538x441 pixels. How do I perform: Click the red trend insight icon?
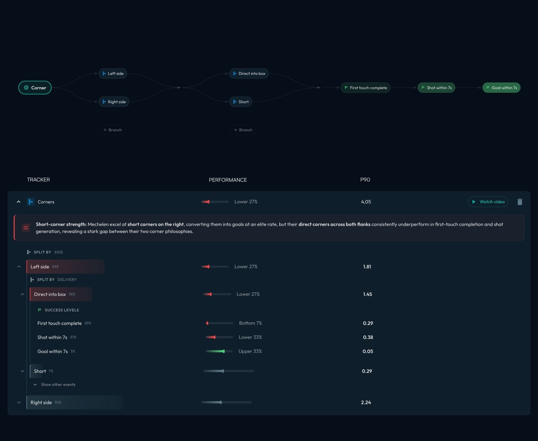26,228
